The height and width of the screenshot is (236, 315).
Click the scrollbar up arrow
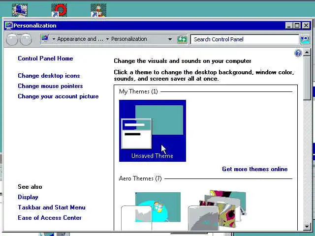[307, 53]
